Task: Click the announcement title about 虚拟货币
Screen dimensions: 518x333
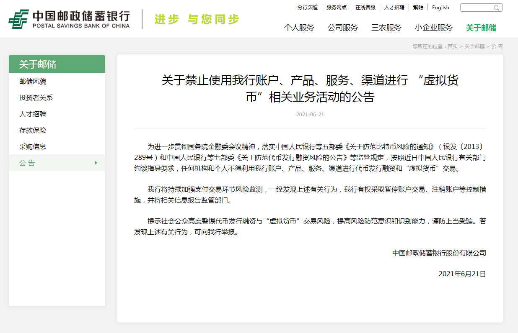Action: pyautogui.click(x=310, y=88)
